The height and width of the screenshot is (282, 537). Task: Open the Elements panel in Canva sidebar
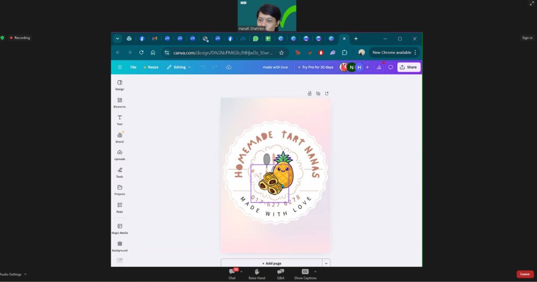tap(120, 102)
